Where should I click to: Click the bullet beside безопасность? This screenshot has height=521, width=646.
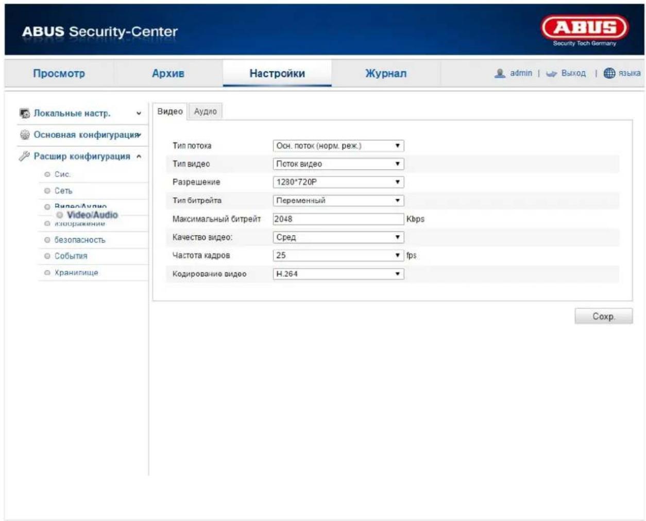(47, 240)
